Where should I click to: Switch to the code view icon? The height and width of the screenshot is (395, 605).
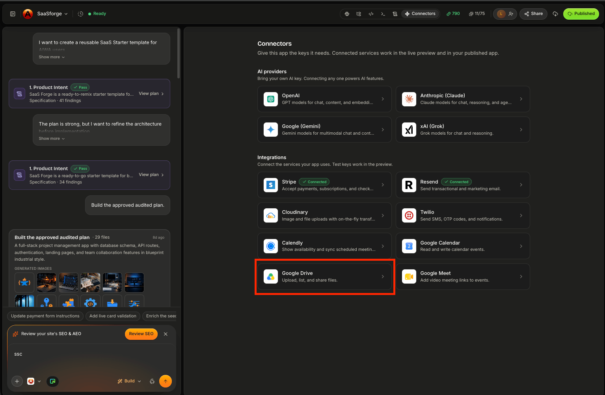(x=371, y=14)
